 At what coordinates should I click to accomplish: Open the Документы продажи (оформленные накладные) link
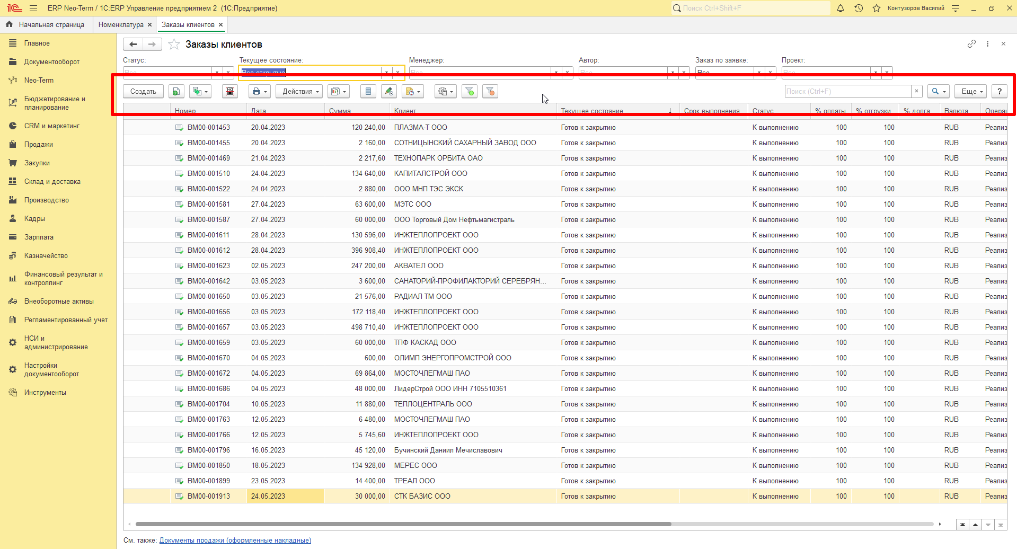(235, 541)
